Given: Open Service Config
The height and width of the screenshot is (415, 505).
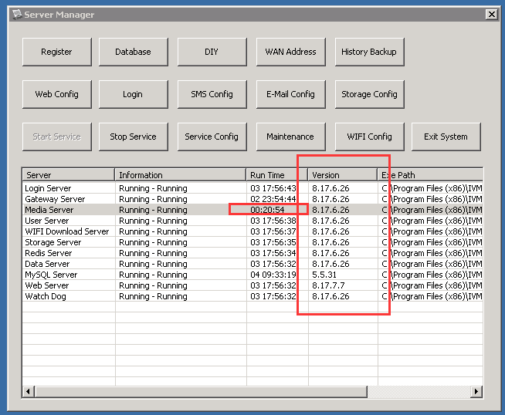Looking at the screenshot, I should (x=212, y=137).
